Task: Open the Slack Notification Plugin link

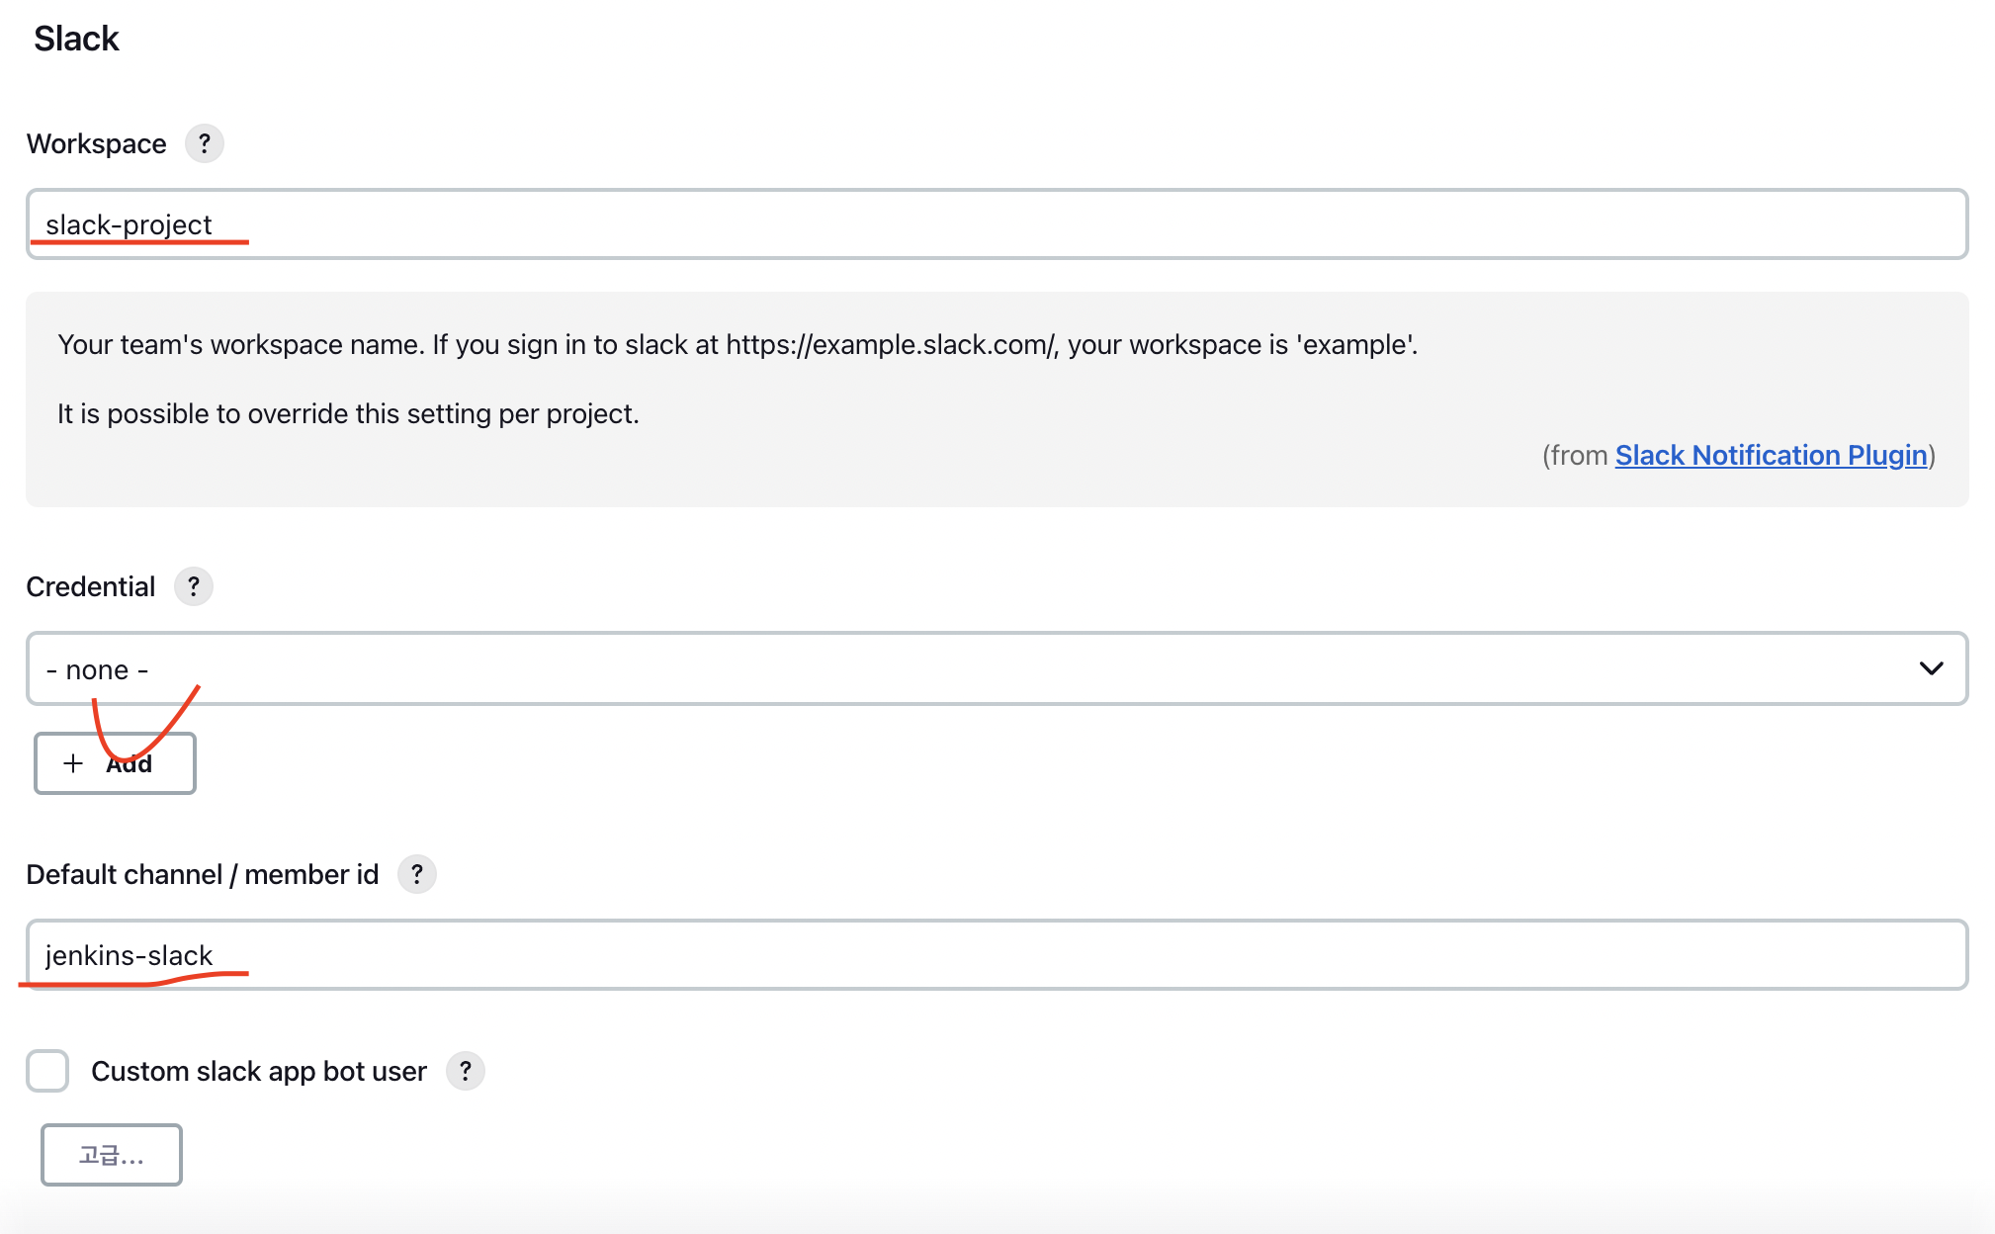Action: [x=1771, y=456]
